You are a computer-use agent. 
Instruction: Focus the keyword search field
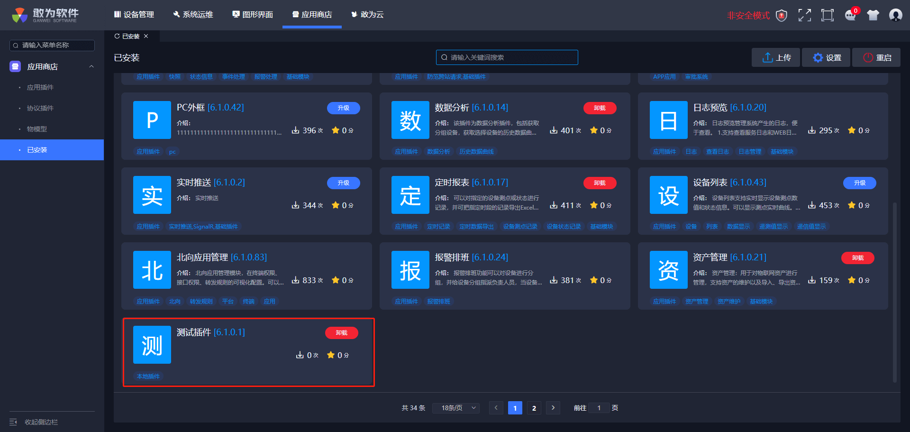pyautogui.click(x=507, y=57)
